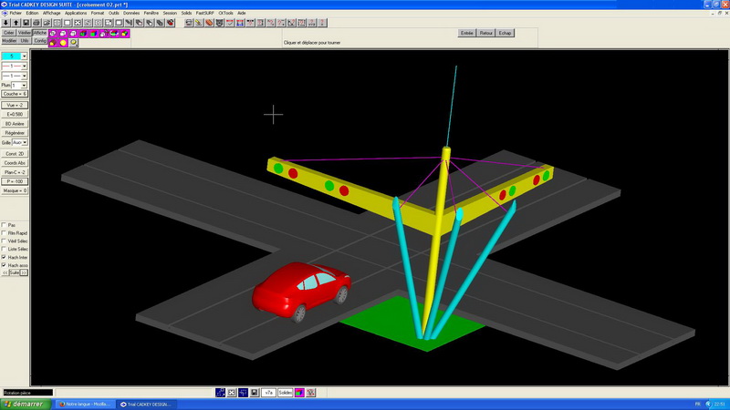Expand the Plum pen-width dropdown
Viewport: 730px width, 410px height.
(25, 86)
